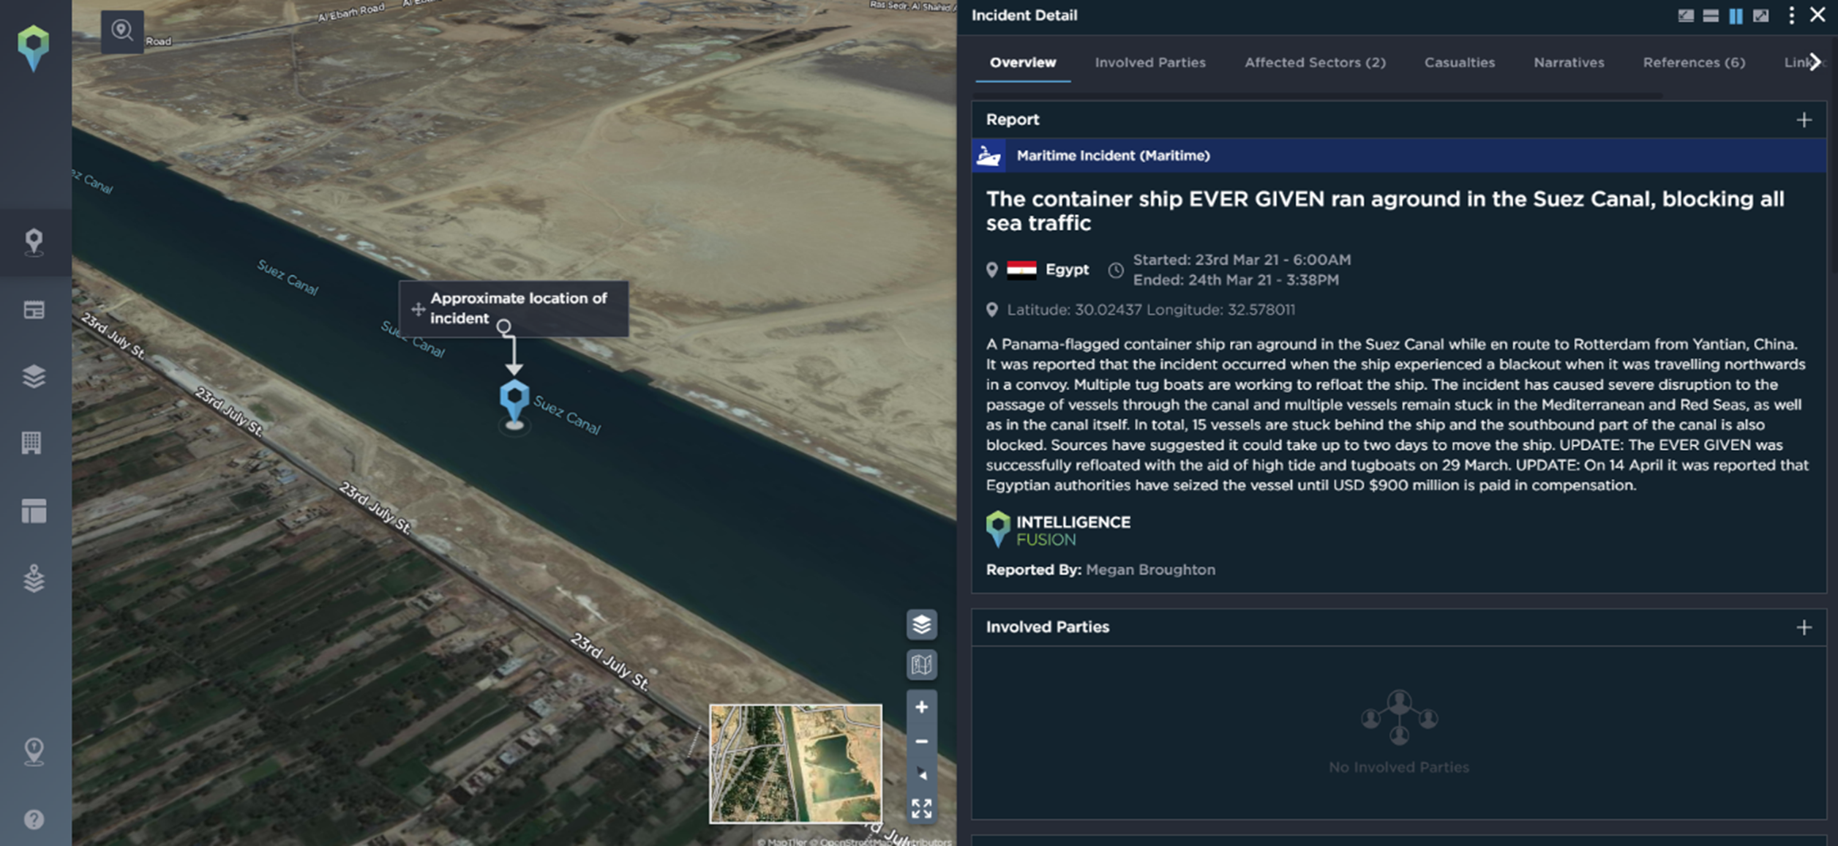Viewport: 1838px width, 846px height.
Task: Click the Maritime Incident (Maritime) banner
Action: click(1399, 155)
